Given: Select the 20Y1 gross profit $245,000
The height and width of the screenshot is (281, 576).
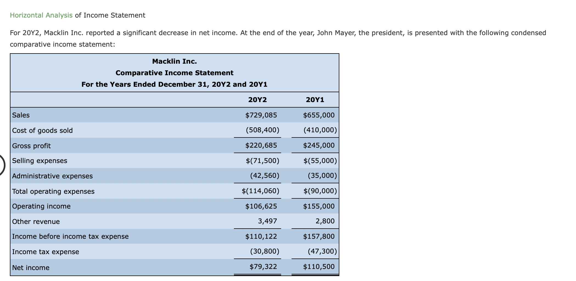Looking at the screenshot, I should pyautogui.click(x=319, y=145).
